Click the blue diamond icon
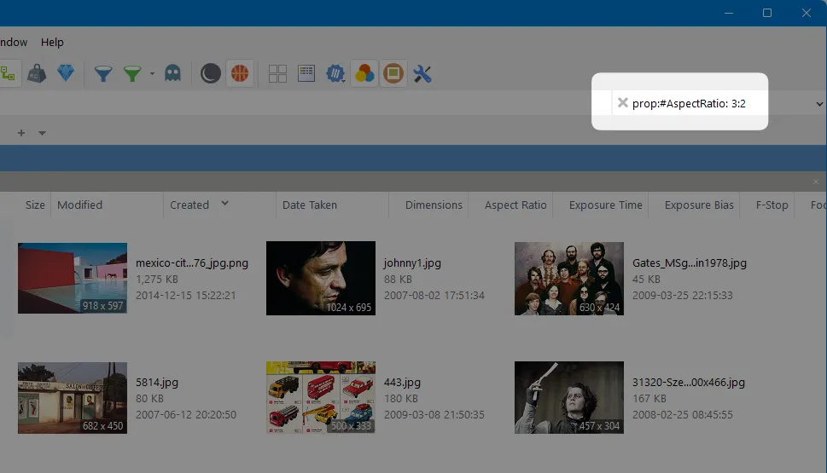 pos(66,74)
